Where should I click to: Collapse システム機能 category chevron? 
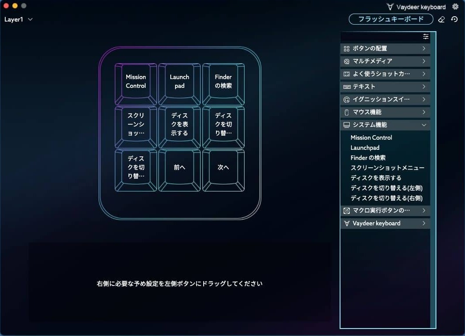(424, 125)
